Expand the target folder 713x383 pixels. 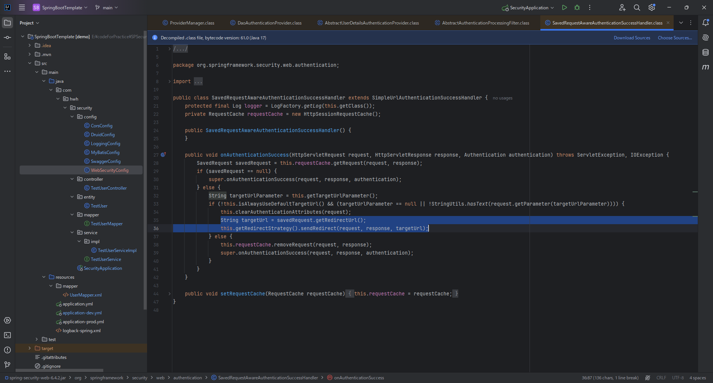point(30,348)
